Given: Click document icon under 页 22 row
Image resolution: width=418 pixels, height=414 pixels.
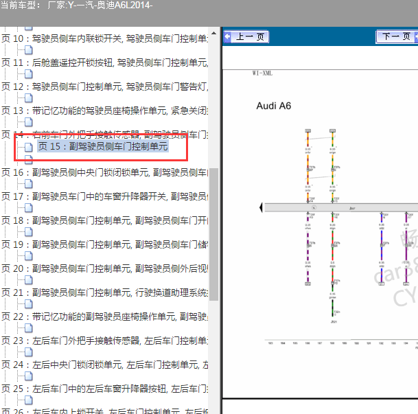Looking at the screenshot, I should point(29,327).
